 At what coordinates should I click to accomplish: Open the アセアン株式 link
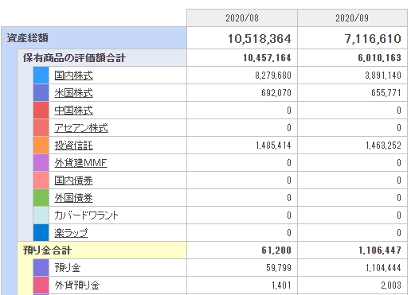pos(81,128)
